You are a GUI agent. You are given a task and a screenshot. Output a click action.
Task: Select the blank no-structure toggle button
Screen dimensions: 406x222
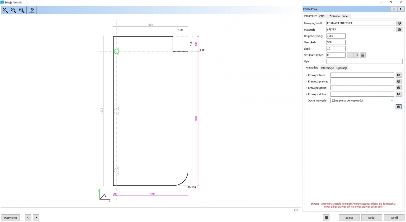click(350, 55)
